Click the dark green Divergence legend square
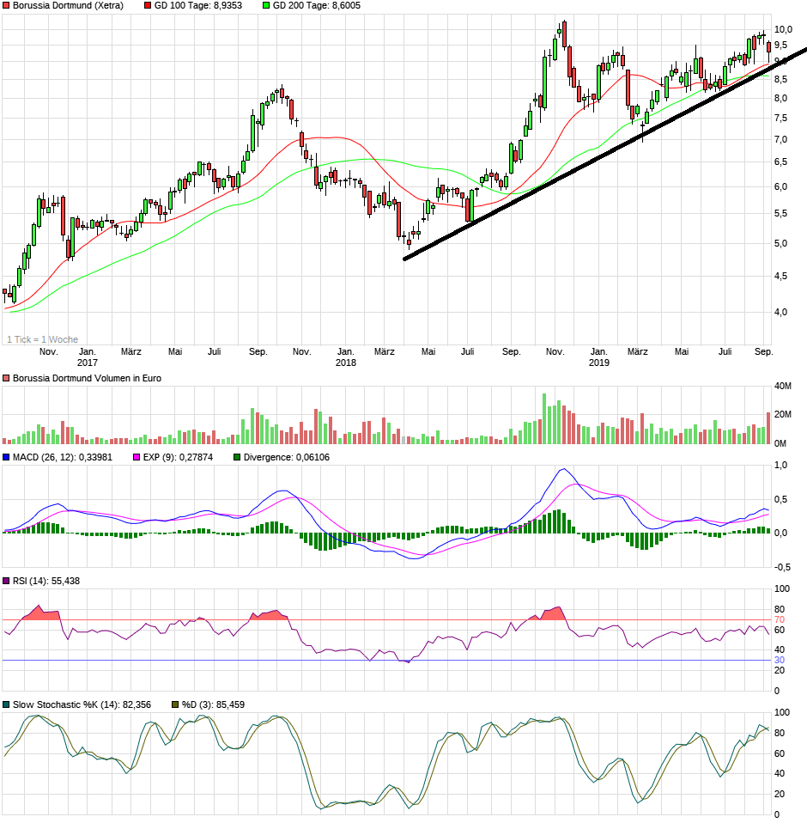807x823 pixels. [x=238, y=457]
